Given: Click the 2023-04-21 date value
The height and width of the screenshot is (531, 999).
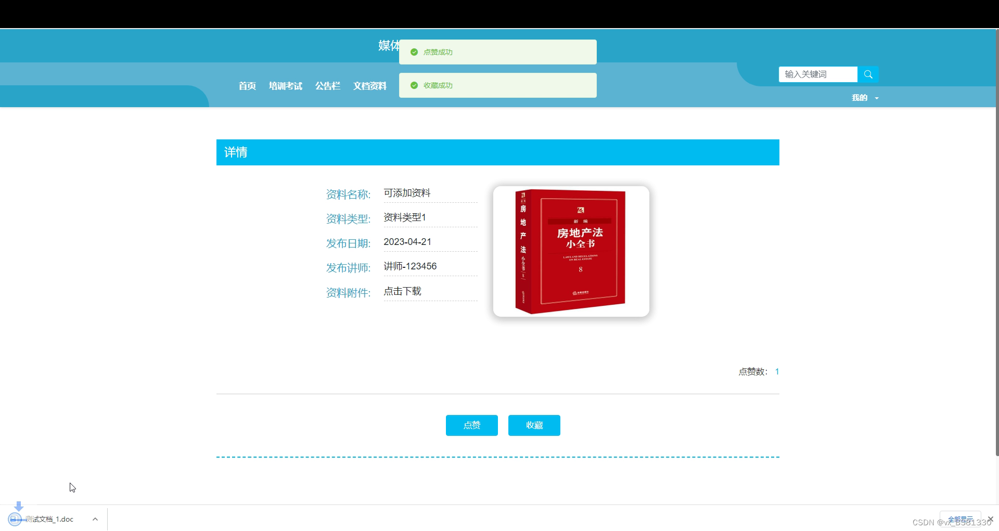Looking at the screenshot, I should click(x=407, y=242).
